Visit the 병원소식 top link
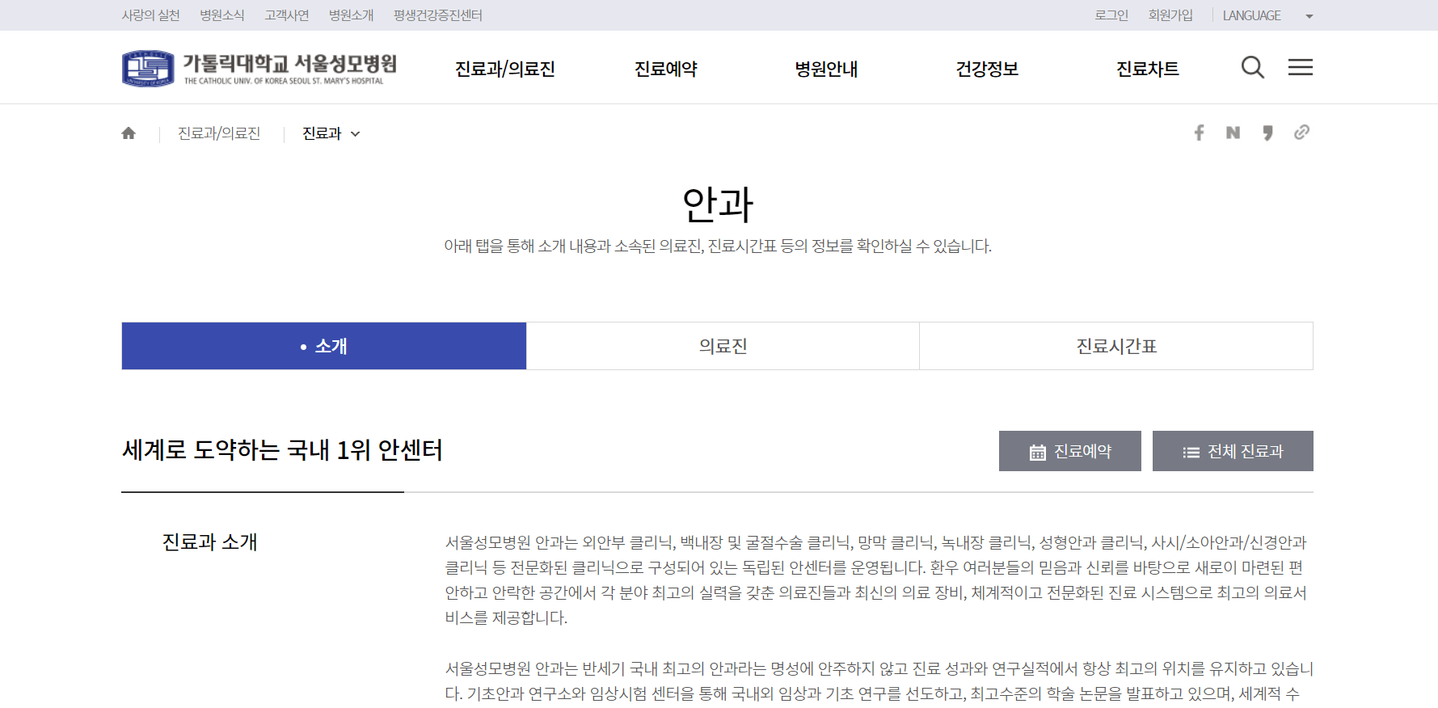Screen dimensions: 1438x708 222,15
